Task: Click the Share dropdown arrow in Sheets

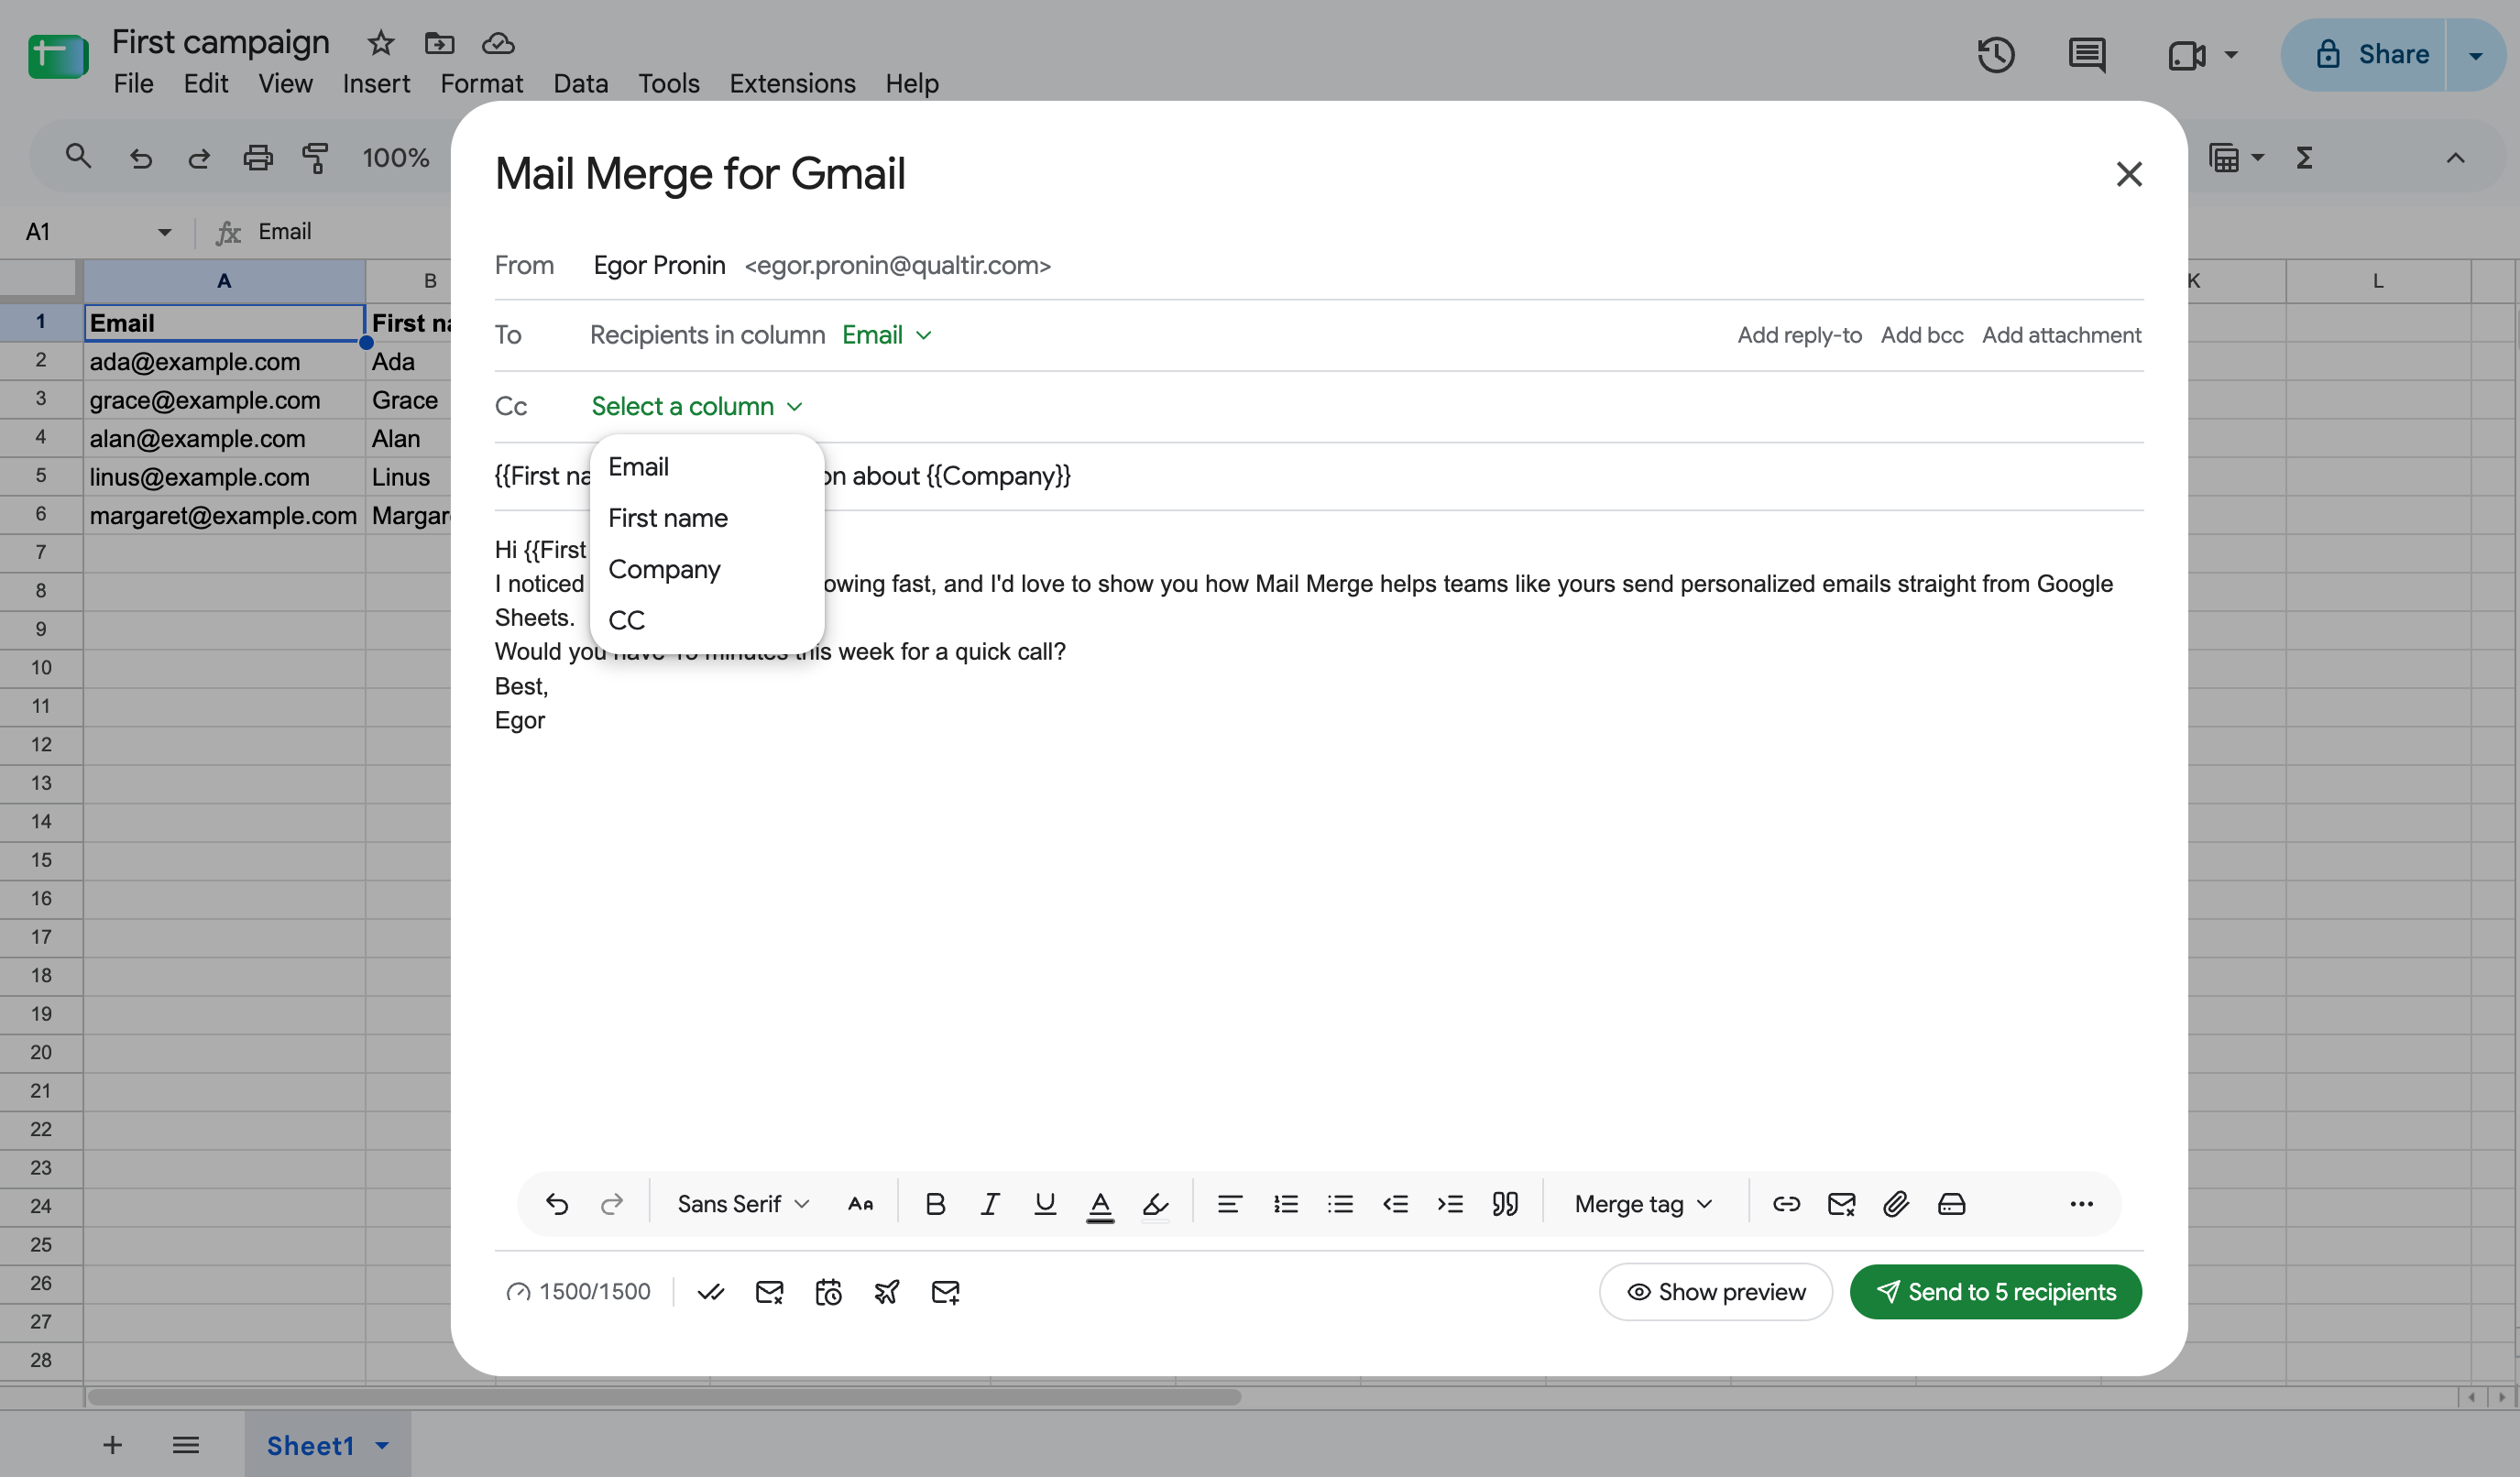Action: tap(2475, 55)
